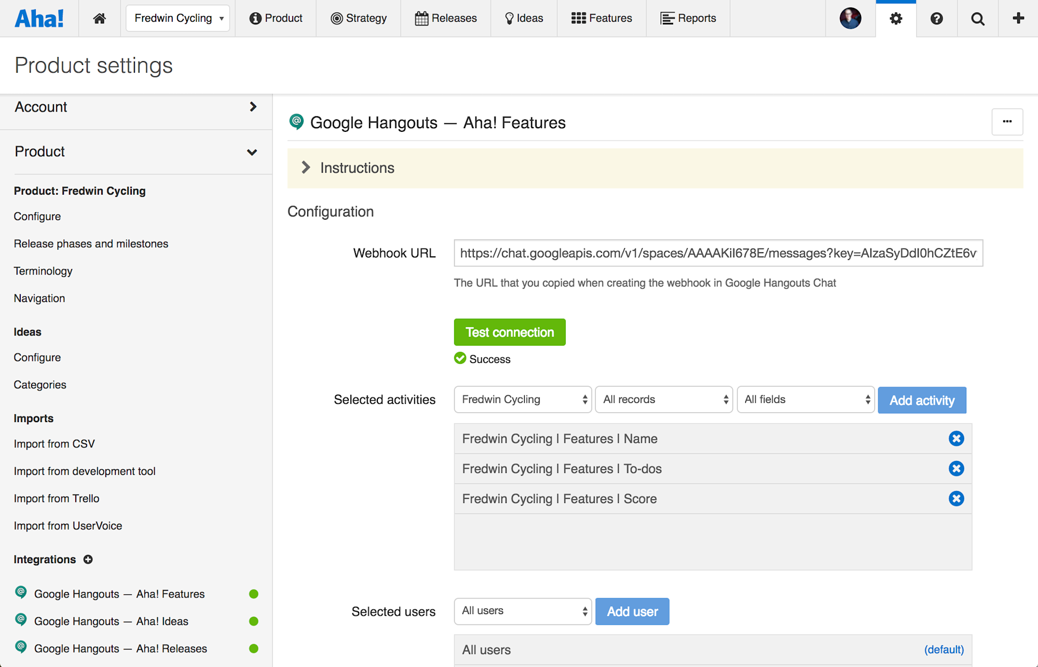Image resolution: width=1038 pixels, height=667 pixels.
Task: Open the All fields dropdown
Action: click(805, 400)
